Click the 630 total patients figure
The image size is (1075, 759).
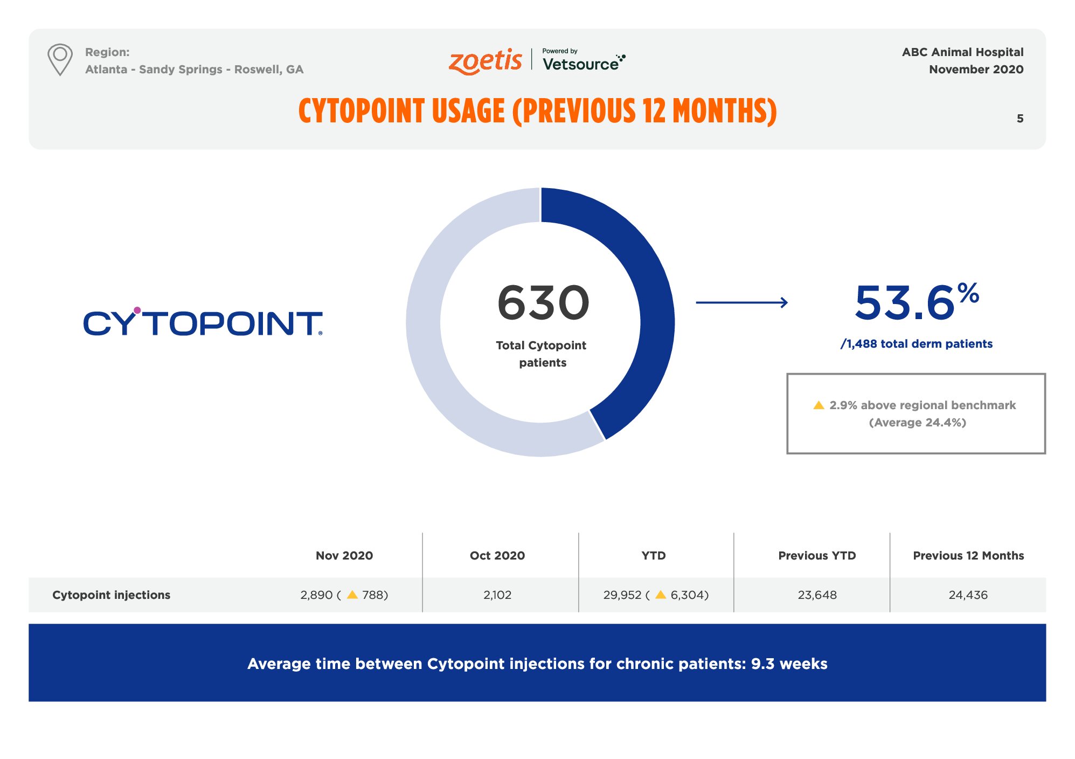[543, 303]
